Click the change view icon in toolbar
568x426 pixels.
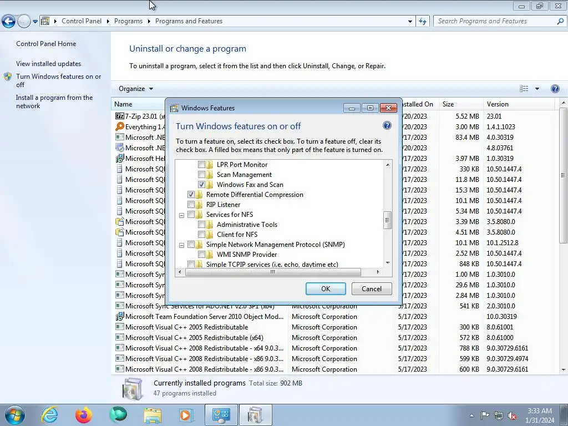[524, 89]
